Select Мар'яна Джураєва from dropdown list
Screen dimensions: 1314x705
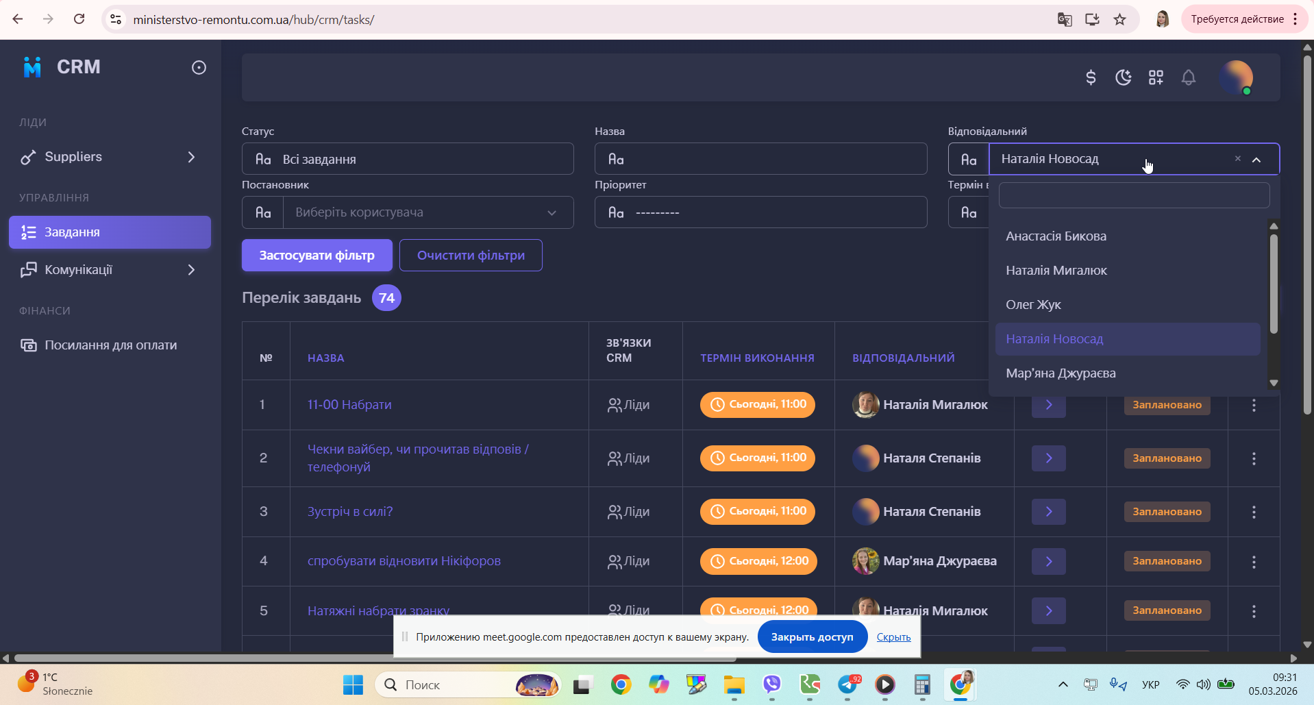click(1128, 373)
